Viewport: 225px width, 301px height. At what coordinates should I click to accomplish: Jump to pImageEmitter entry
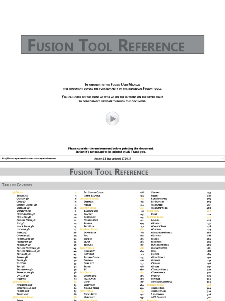159,248
